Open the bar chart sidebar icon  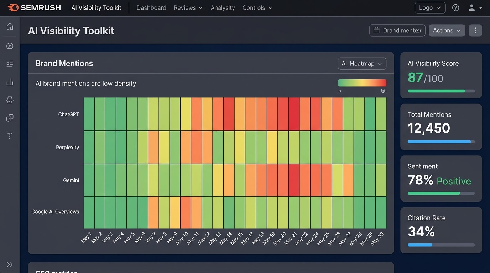point(10,82)
